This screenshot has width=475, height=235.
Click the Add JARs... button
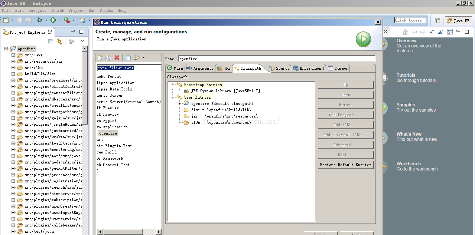[345, 125]
